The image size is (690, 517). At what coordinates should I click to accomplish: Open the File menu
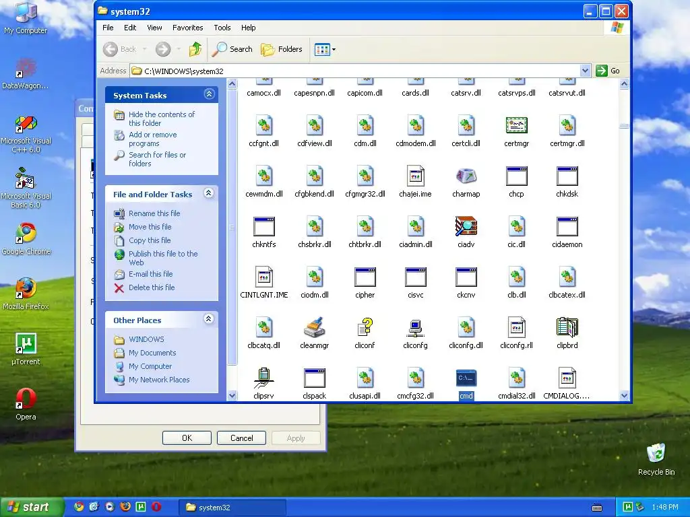click(x=108, y=28)
